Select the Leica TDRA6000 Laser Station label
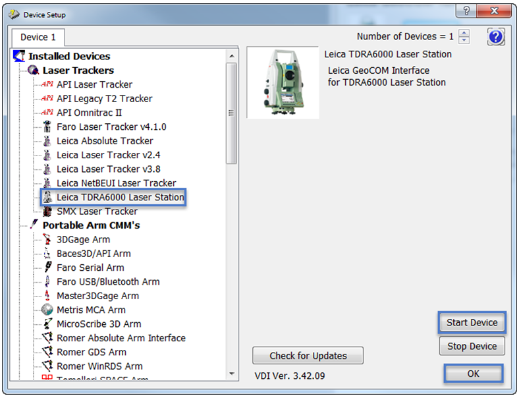Screen dimensions: 519x396 tap(120, 197)
